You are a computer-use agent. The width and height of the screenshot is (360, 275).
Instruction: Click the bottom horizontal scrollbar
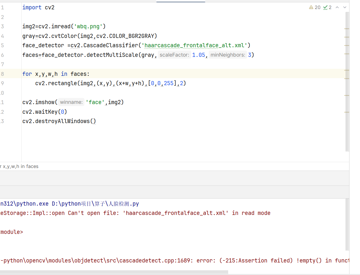[x=114, y=272]
